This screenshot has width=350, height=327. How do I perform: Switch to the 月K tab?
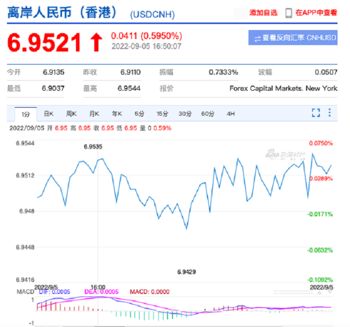click(94, 114)
